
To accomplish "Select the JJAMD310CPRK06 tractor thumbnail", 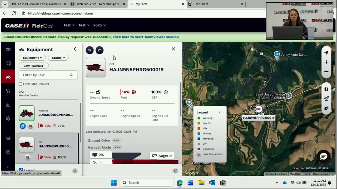I will [x=27, y=113].
